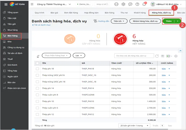Click the green Thêm button
Image resolution: width=186 pixels, height=130 pixels.
[168, 21]
